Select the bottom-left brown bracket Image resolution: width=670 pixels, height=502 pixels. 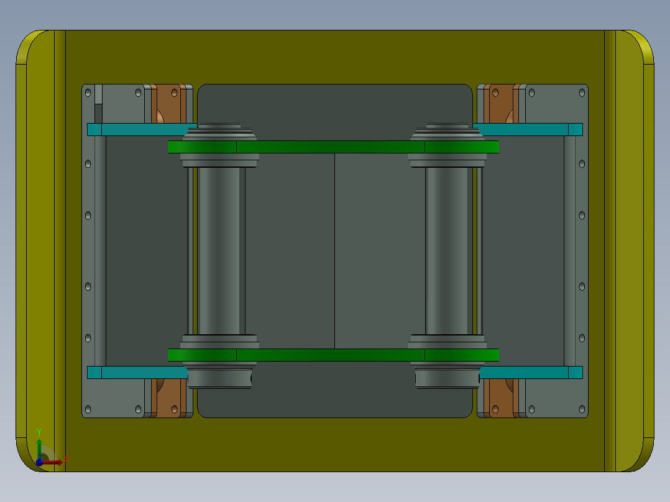(168, 398)
